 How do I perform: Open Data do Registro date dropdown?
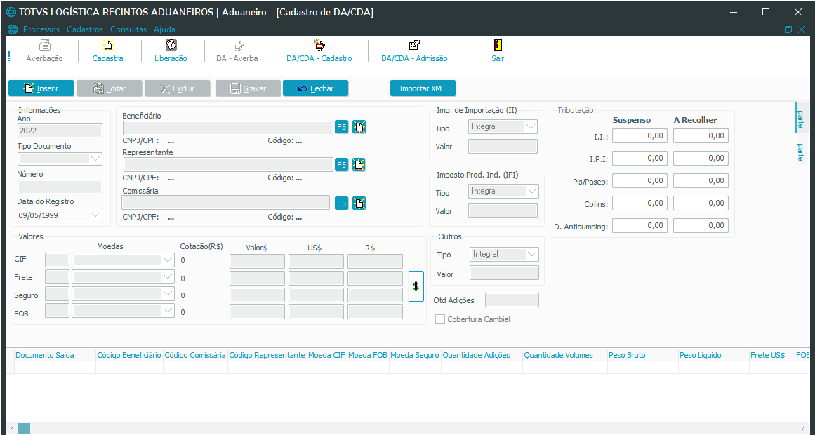click(95, 215)
